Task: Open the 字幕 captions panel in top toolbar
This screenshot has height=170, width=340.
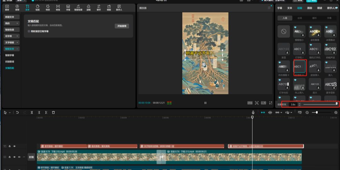Action: coord(68,8)
